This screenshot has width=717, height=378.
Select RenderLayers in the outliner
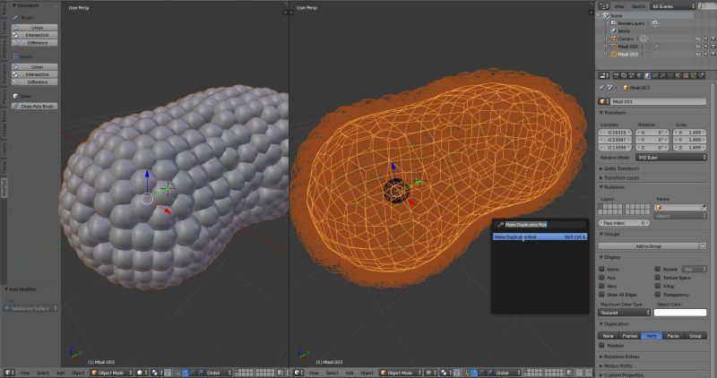631,23
